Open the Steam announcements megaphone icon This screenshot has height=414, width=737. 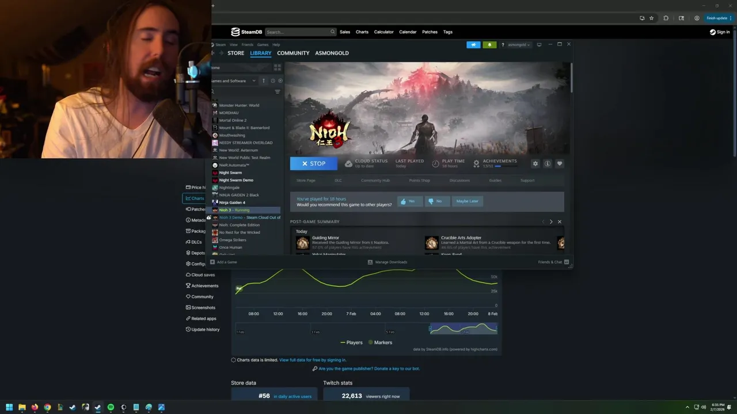coord(473,44)
